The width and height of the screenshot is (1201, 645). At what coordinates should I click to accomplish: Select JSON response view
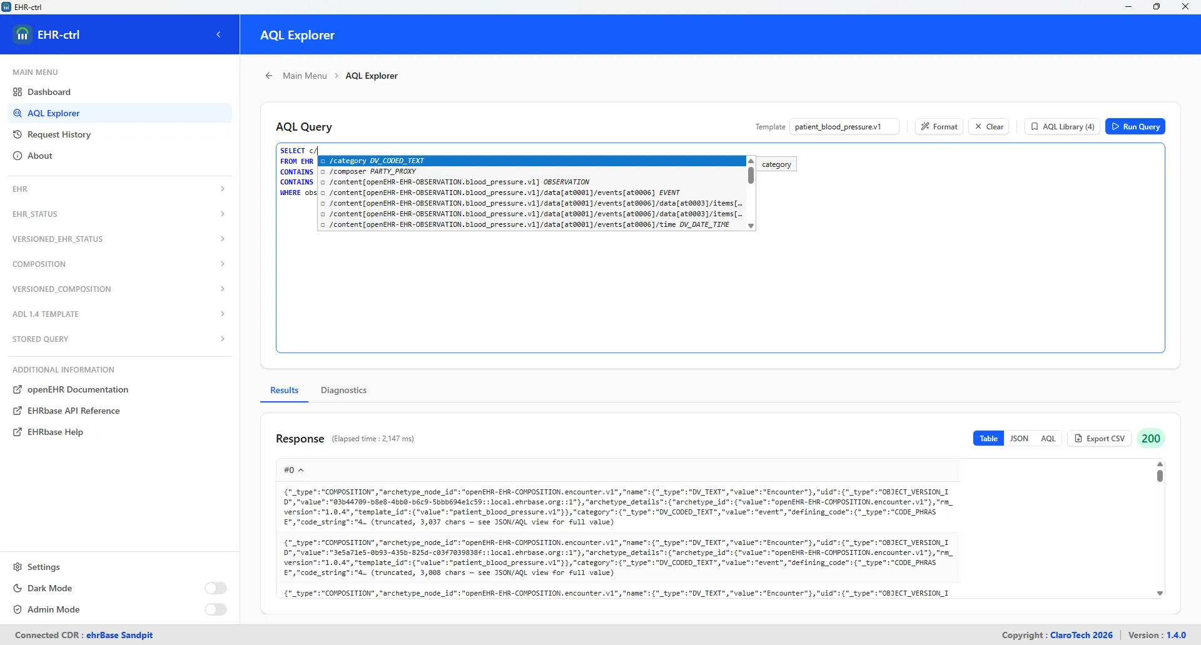(1019, 438)
